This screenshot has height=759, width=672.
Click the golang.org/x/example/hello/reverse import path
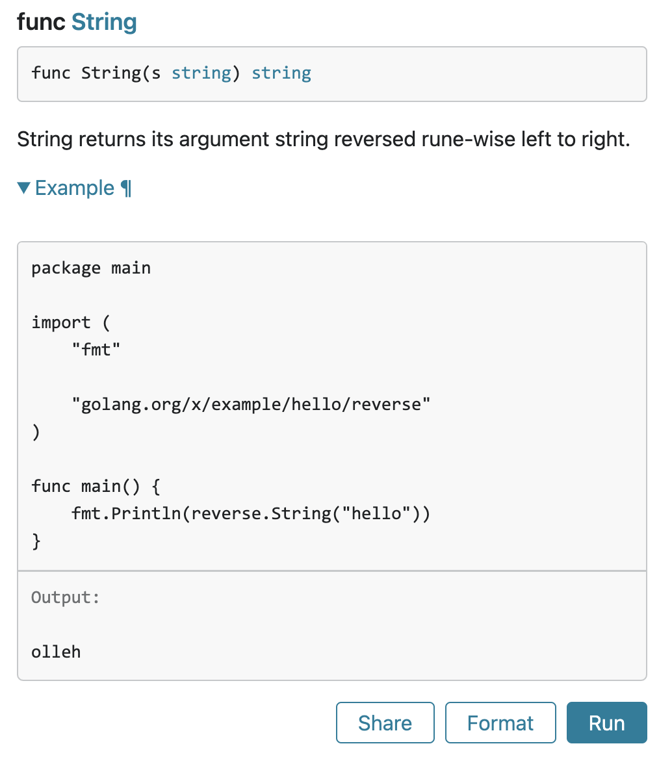(251, 404)
